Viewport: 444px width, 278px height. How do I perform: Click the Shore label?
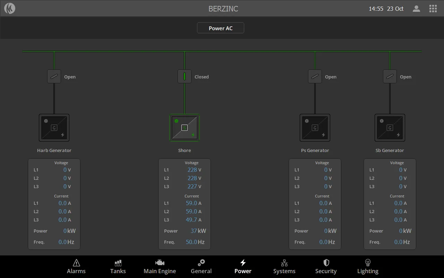point(185,150)
